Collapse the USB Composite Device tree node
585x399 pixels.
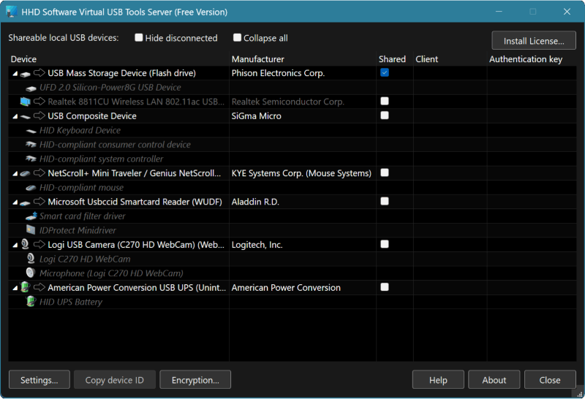(x=15, y=116)
